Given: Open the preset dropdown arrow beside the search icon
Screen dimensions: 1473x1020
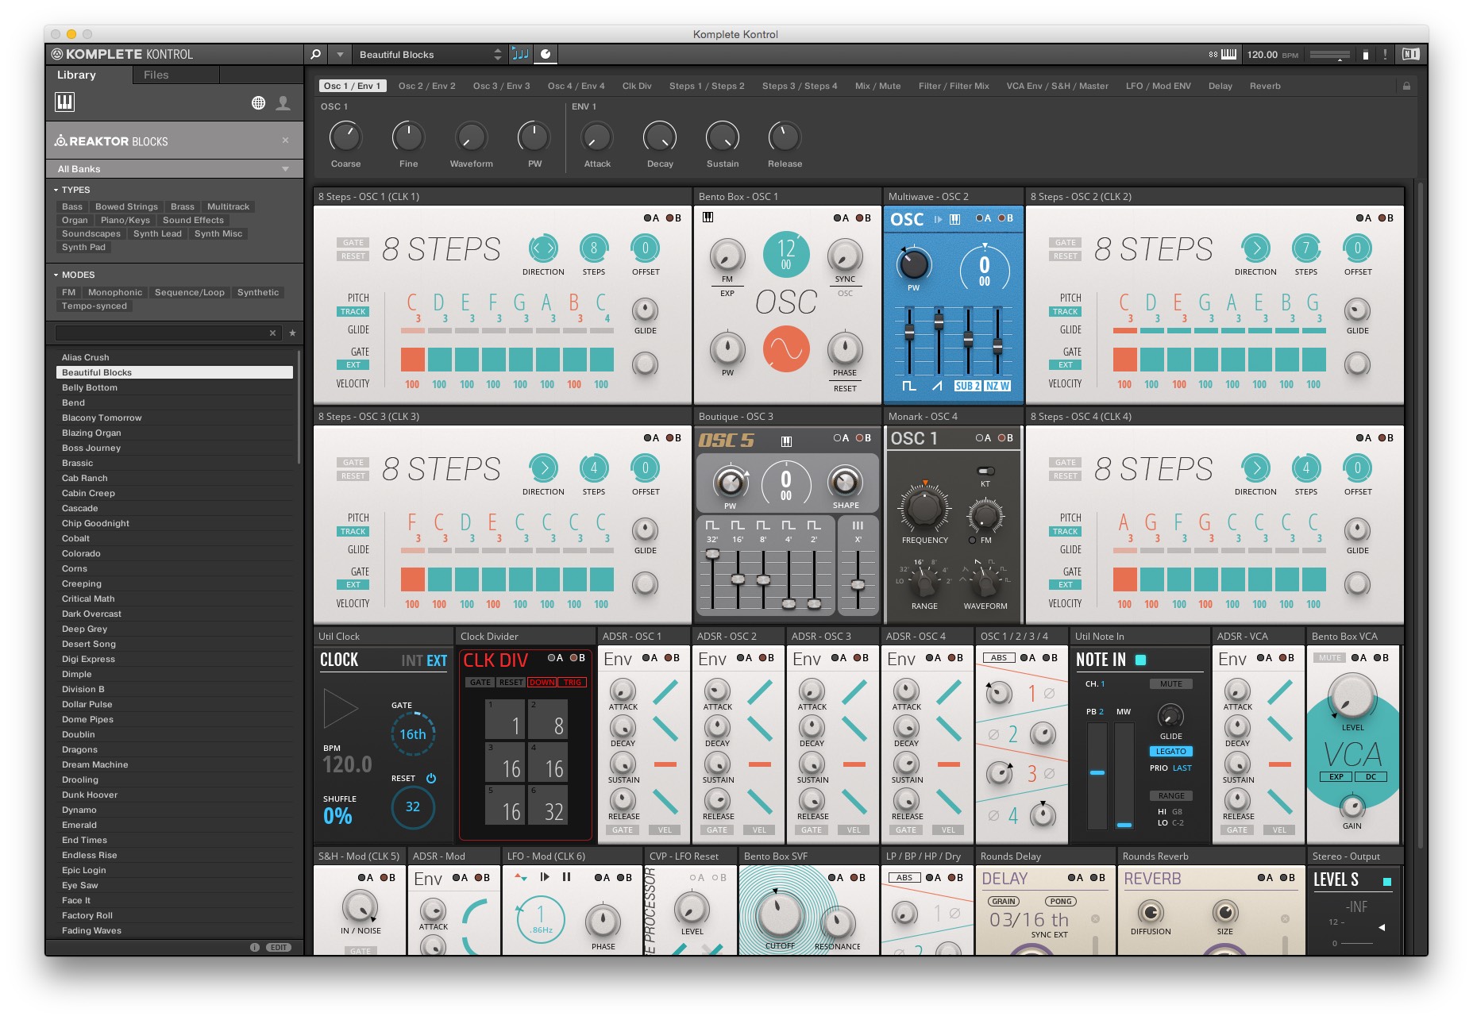Looking at the screenshot, I should pyautogui.click(x=339, y=55).
